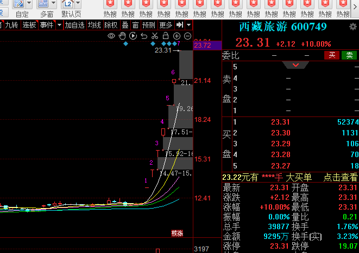Zoom in the chart with plus icon
This screenshot has height=253, width=359.
pos(177,36)
